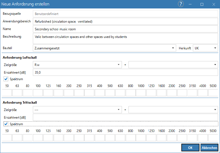Click the Trittschall spectrum cell for 3150 Hz

coord(192,138)
